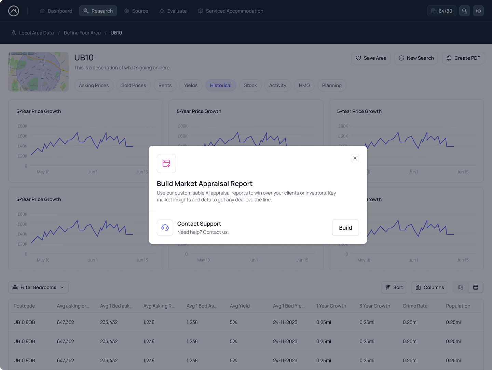The height and width of the screenshot is (370, 492).
Task: Select the Sold Prices tab
Action: coord(134,85)
